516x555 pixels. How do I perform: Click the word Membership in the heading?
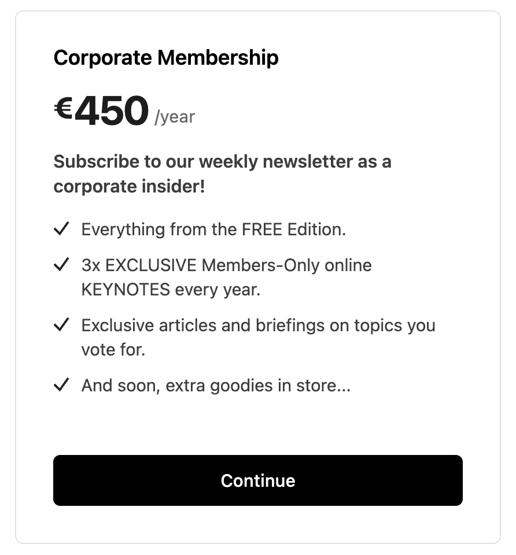pyautogui.click(x=218, y=58)
